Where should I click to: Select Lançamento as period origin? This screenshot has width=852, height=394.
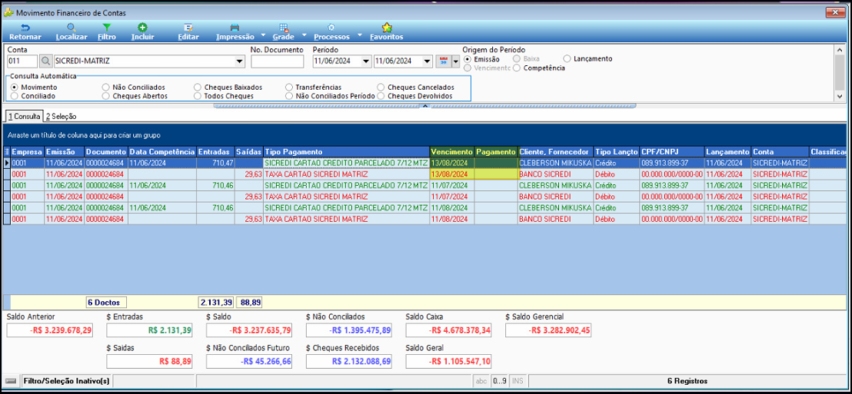[x=567, y=58]
